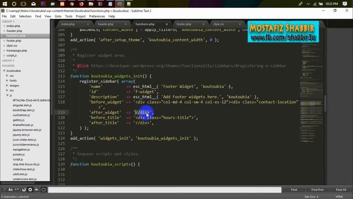The width and height of the screenshot is (353, 199).
Task: Toggle reverse direction search option
Action: tap(24, 190)
